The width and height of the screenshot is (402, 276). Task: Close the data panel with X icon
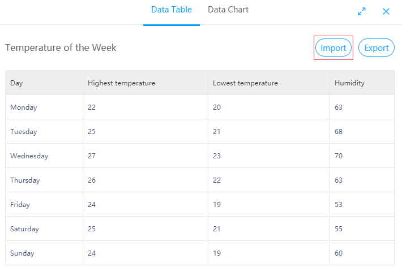coord(386,11)
